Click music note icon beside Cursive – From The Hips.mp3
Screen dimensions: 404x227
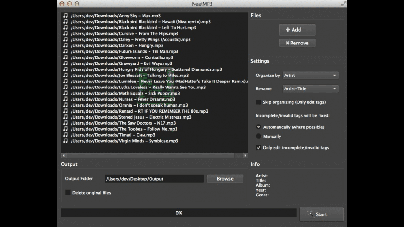point(65,33)
